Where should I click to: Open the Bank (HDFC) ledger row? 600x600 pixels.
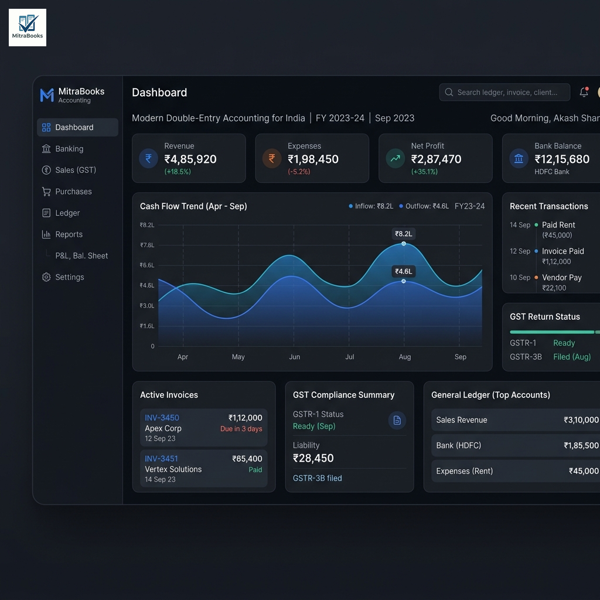516,445
